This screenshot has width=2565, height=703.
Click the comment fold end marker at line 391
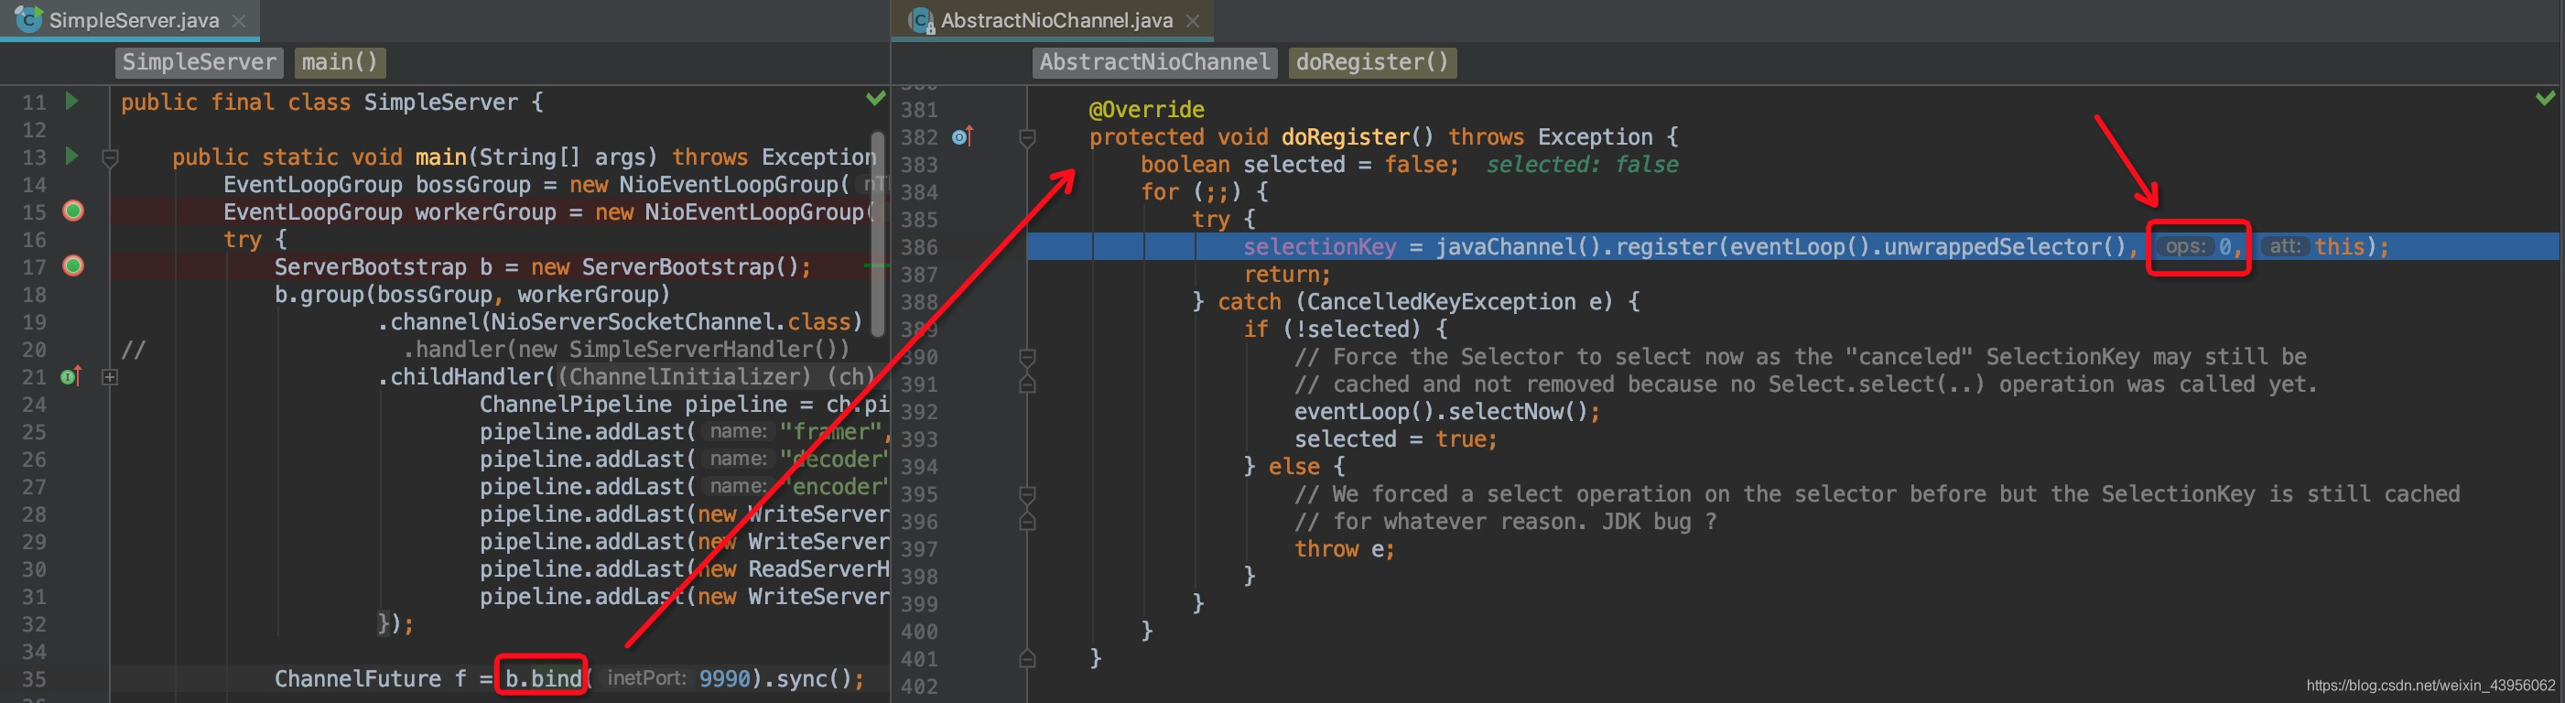(1028, 384)
